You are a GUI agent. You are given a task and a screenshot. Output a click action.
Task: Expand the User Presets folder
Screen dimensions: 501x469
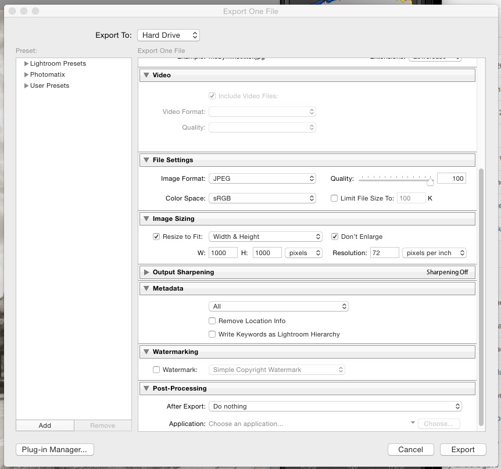click(26, 85)
